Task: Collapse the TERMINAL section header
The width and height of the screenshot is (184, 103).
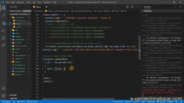Action: tap(162, 11)
